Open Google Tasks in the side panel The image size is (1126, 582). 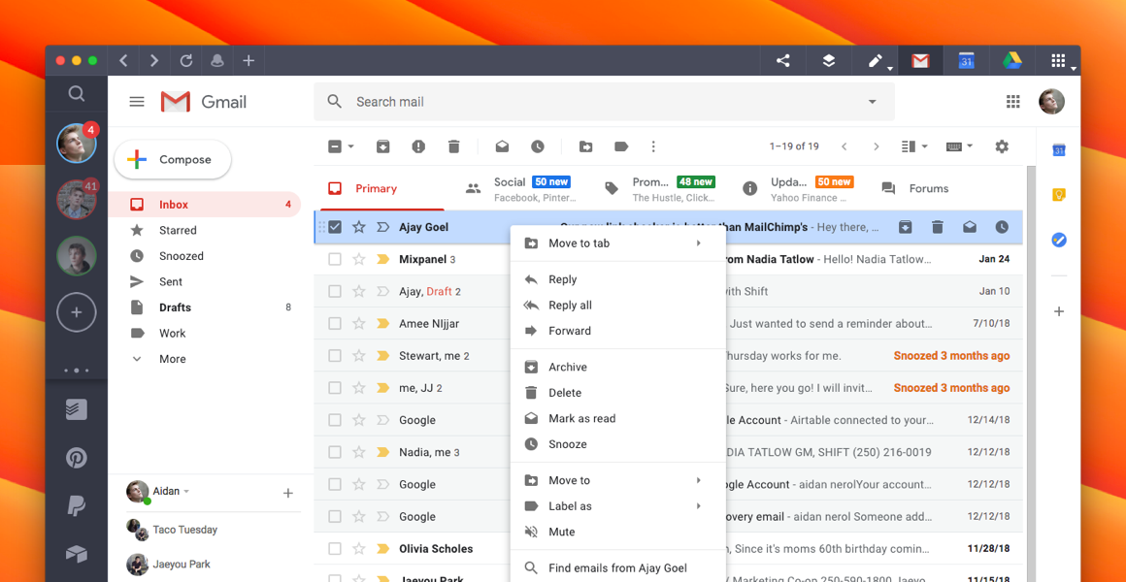point(1058,240)
